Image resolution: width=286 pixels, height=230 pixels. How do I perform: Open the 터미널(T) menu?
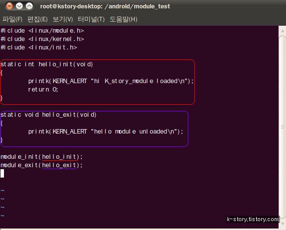[x=91, y=19]
